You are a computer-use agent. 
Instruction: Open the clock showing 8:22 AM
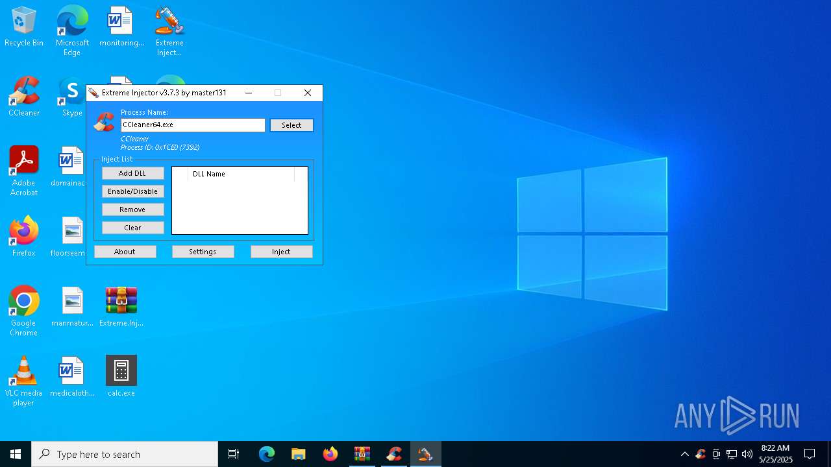point(776,454)
